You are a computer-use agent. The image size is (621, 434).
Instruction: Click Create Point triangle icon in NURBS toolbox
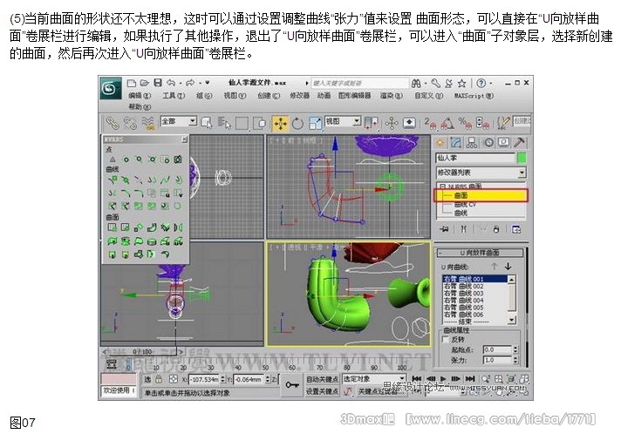point(113,159)
